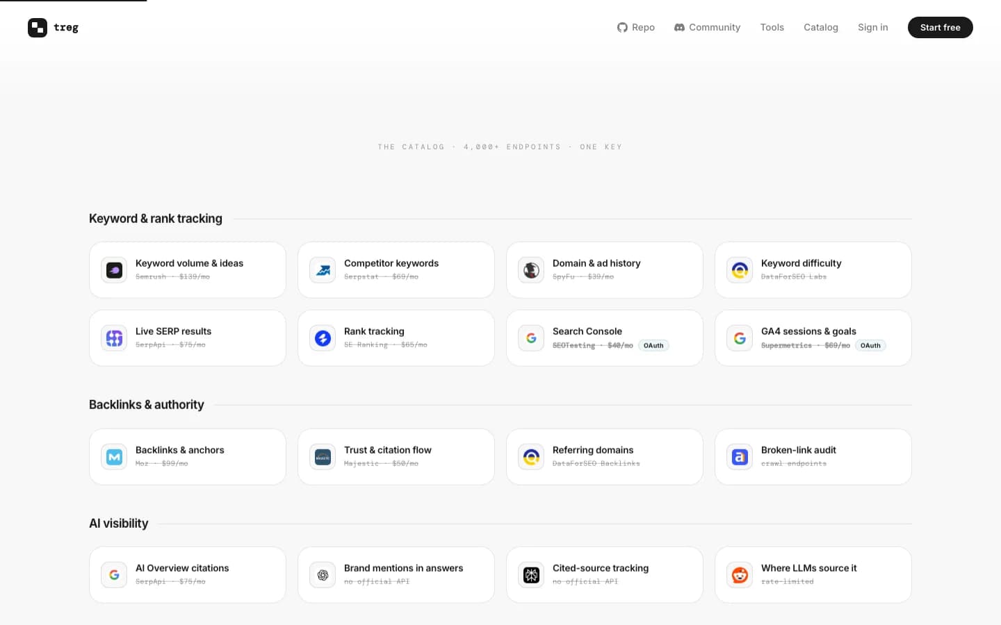Open the Keyword volume & ideas title

coord(189,263)
